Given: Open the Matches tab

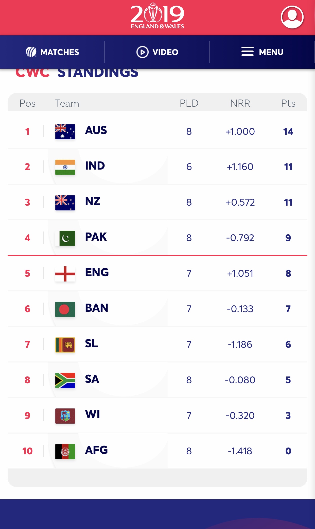Looking at the screenshot, I should (x=52, y=52).
